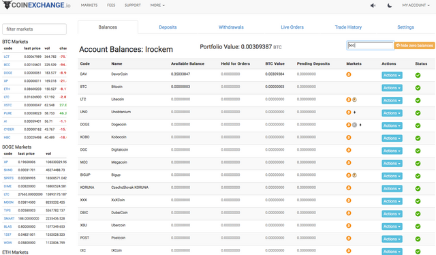Open BTC market icon for XBU row
This screenshot has width=436, height=255.
348,226
